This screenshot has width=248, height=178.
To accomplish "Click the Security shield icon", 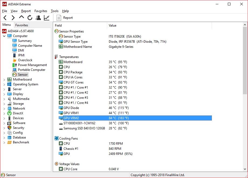I will pyautogui.click(x=9, y=128).
